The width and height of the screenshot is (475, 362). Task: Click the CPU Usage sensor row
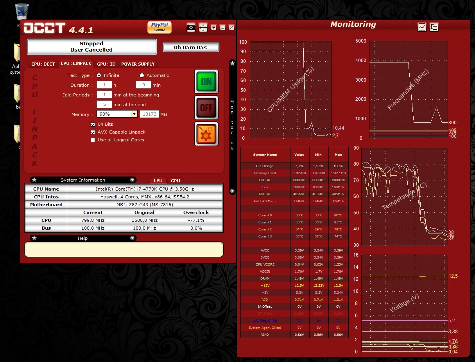[294, 166]
